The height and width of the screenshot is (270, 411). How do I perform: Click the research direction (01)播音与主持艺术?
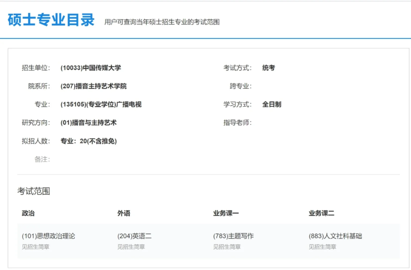tap(88, 122)
